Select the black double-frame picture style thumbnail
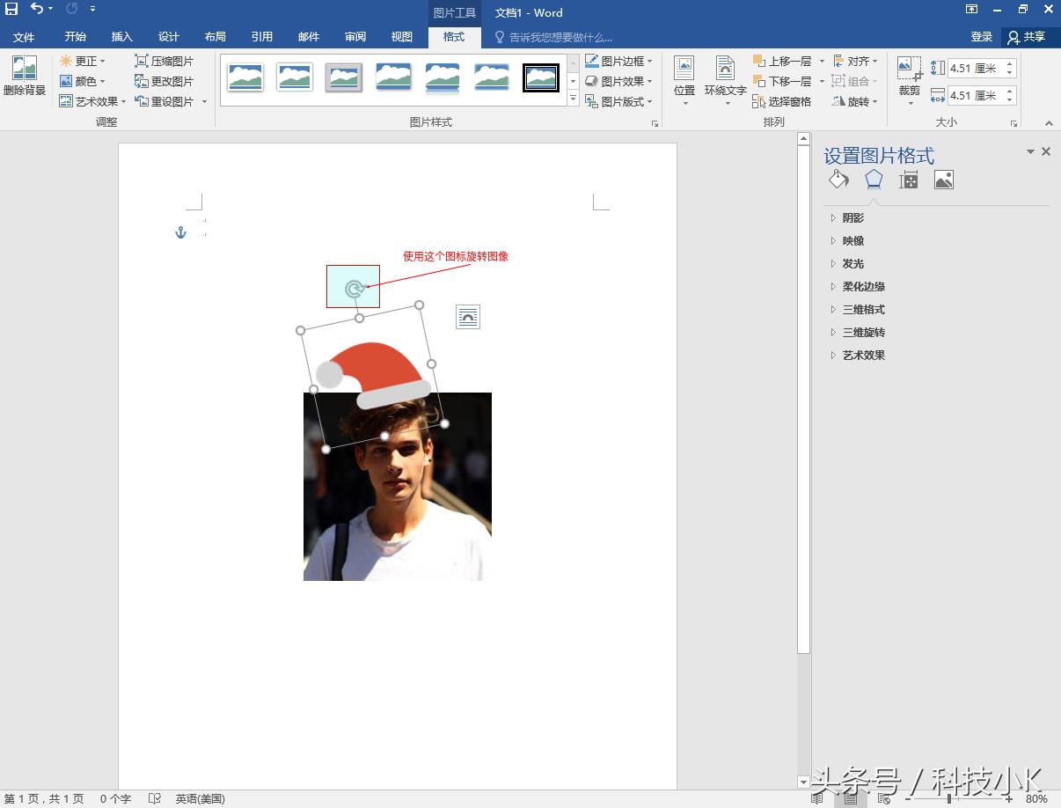This screenshot has width=1061, height=808. click(540, 77)
